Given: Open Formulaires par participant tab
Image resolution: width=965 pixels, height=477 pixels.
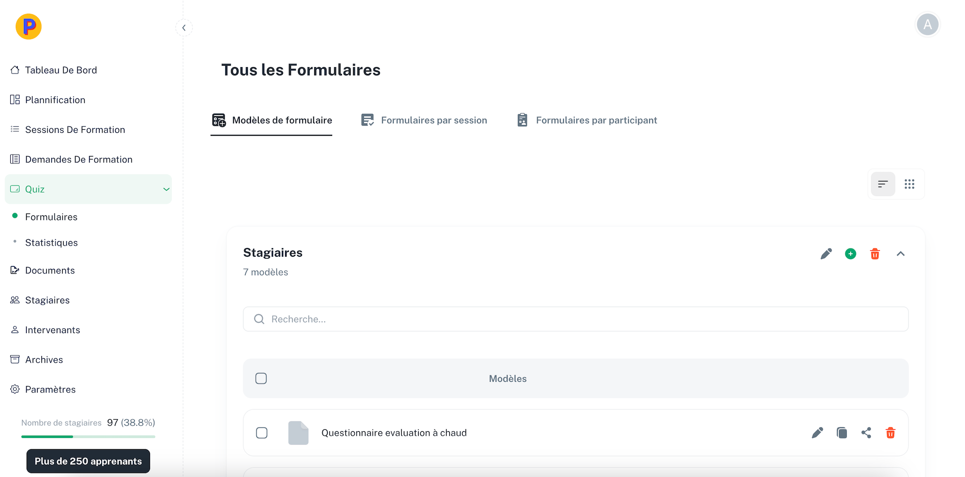Looking at the screenshot, I should coord(587,120).
